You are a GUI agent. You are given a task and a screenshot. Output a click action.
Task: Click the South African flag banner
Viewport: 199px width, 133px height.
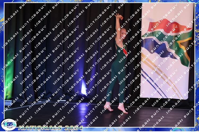[x=167, y=51]
